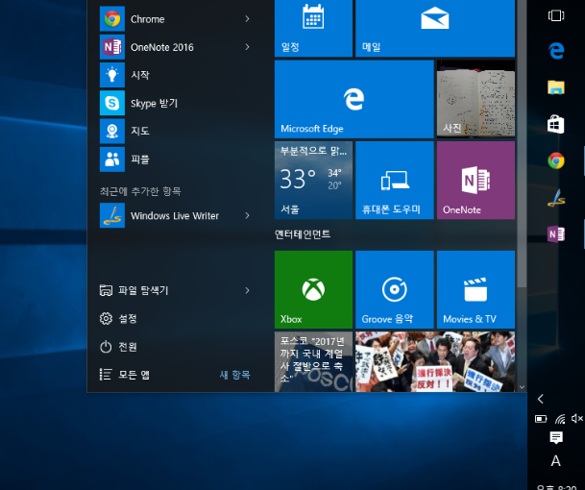This screenshot has height=490, width=585.
Task: Open Chrome from the taskbar
Action: 556,160
